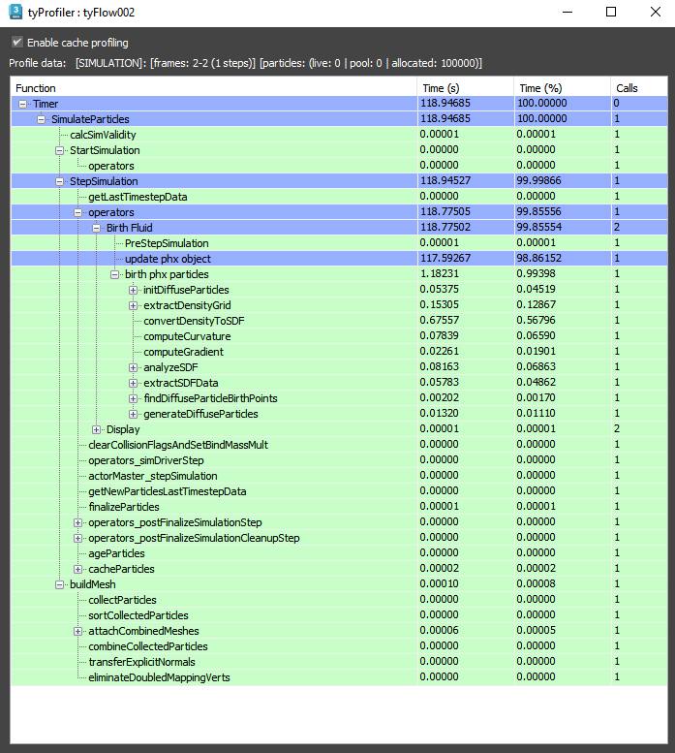
Task: Select the update phx object row
Action: pyautogui.click(x=339, y=259)
